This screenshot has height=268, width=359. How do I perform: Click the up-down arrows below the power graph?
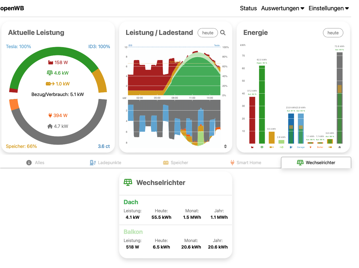(x=225, y=146)
